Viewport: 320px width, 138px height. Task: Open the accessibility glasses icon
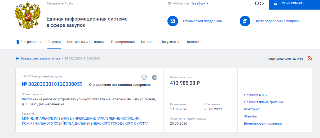click(259, 3)
